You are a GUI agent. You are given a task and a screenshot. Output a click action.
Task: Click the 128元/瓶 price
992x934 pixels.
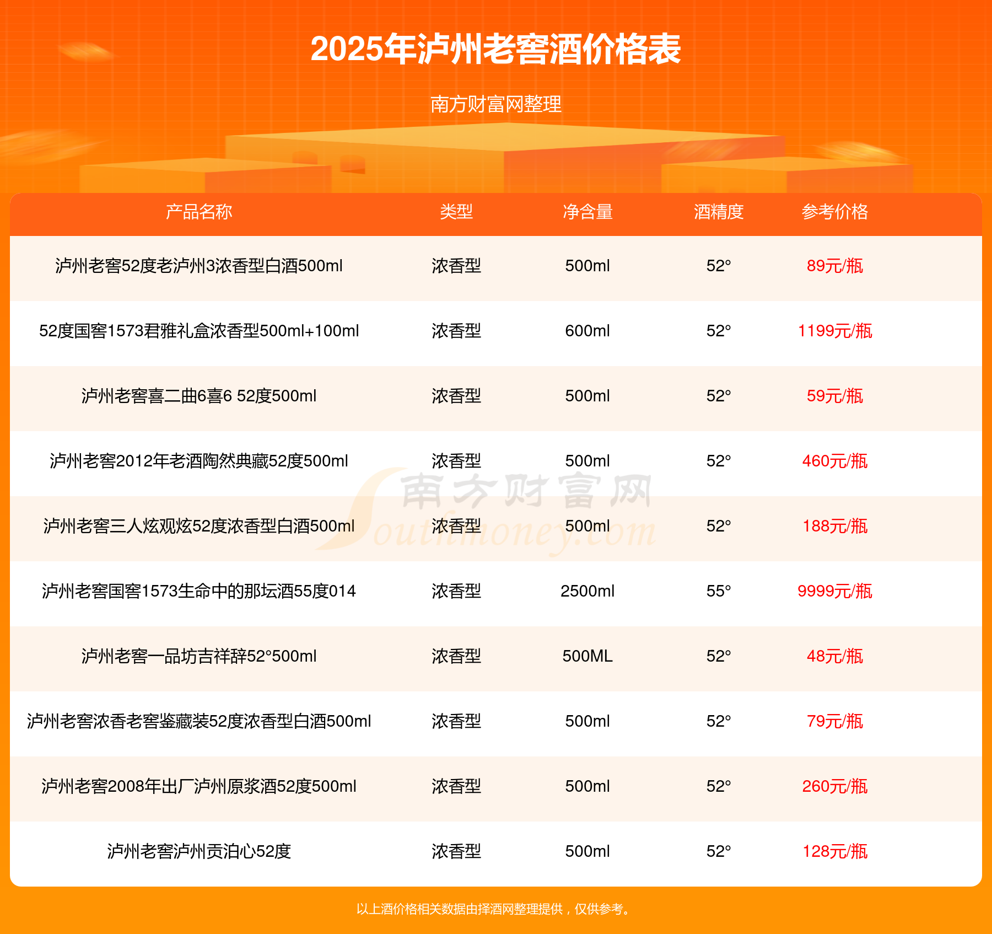tap(835, 851)
